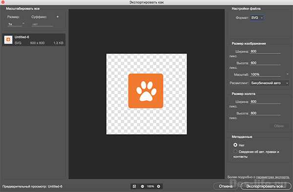Select the Нет metadata radio button
Image resolution: width=293 pixels, height=192 pixels.
click(235, 145)
